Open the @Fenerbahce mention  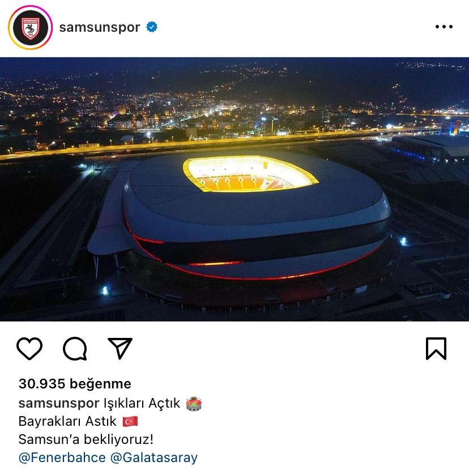(x=62, y=458)
